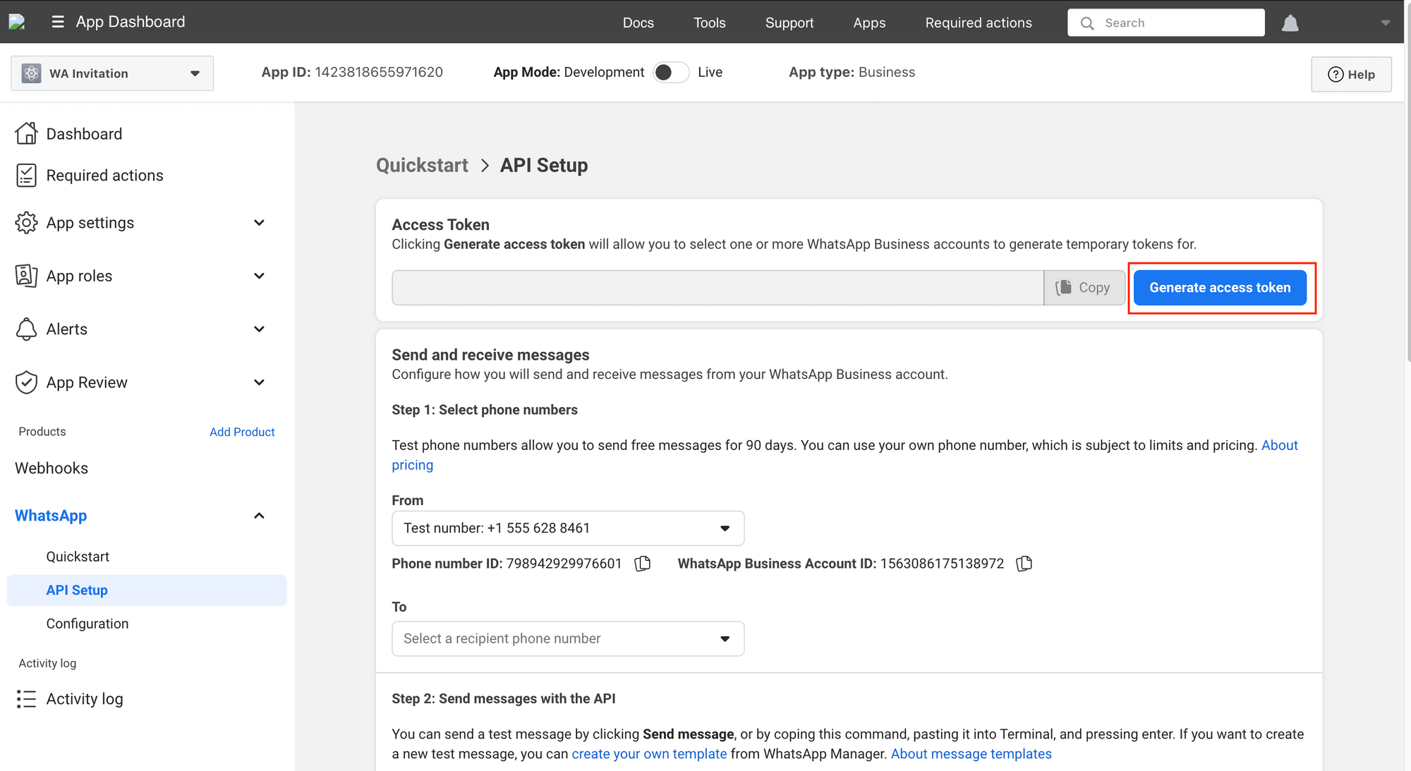Open recipient phone number dropdown
This screenshot has width=1411, height=771.
pos(568,638)
